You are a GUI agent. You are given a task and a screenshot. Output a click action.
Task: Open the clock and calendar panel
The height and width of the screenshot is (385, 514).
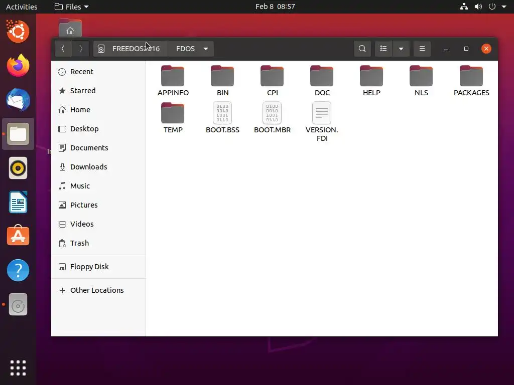[x=275, y=7]
